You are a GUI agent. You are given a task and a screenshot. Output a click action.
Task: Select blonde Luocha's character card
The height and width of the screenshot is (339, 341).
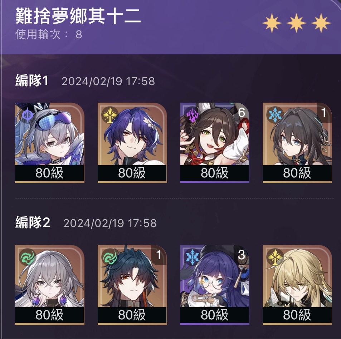297,285
